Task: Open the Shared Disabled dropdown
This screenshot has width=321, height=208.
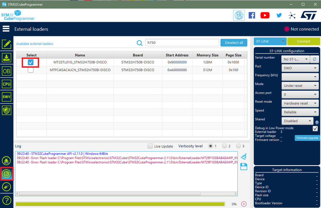Action: 298,121
